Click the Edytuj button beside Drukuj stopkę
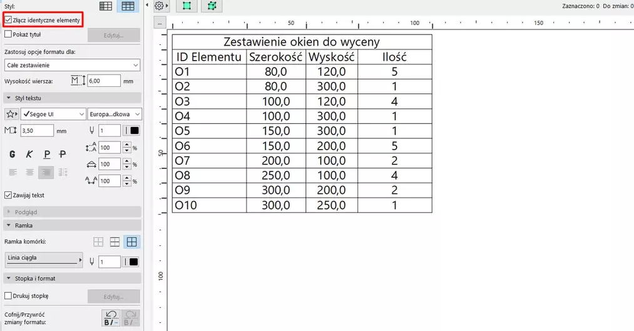 point(114,297)
